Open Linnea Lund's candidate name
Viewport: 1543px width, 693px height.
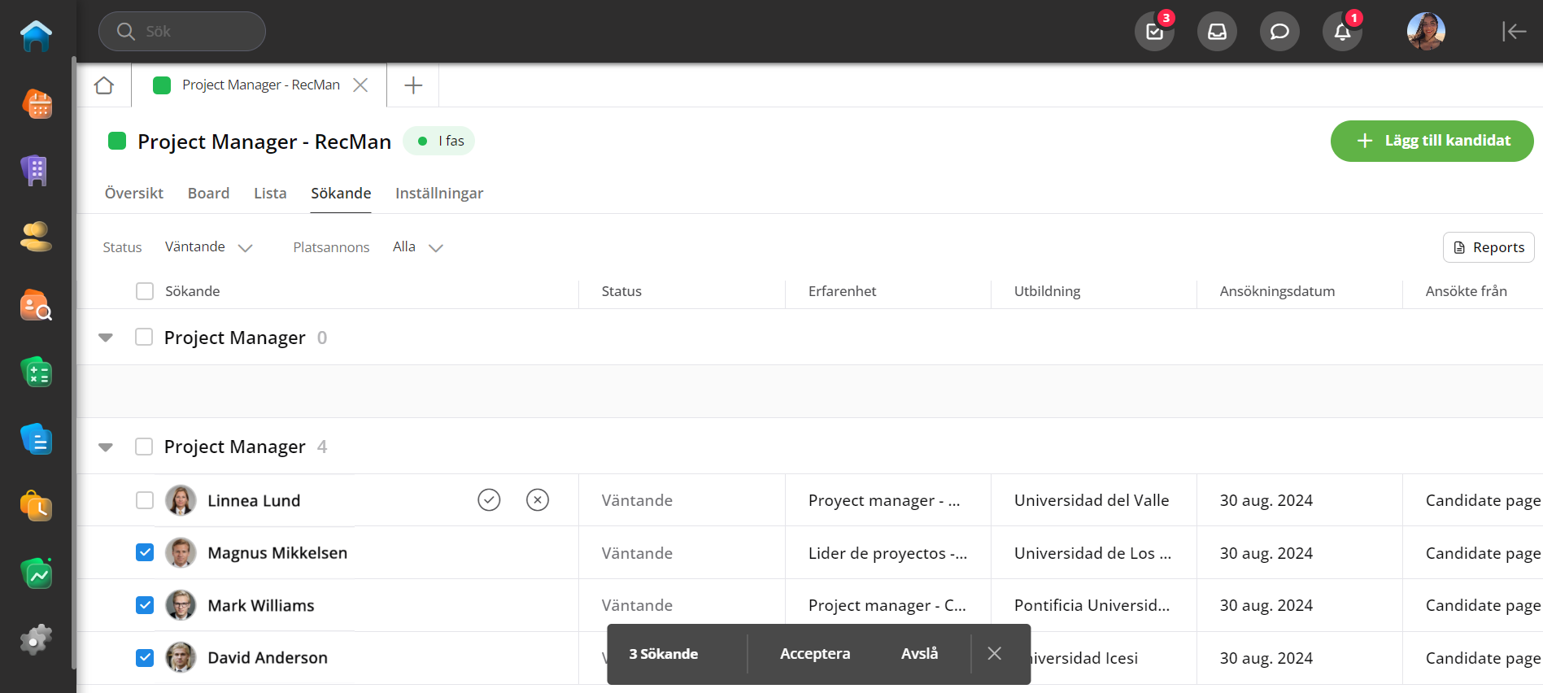coord(254,500)
